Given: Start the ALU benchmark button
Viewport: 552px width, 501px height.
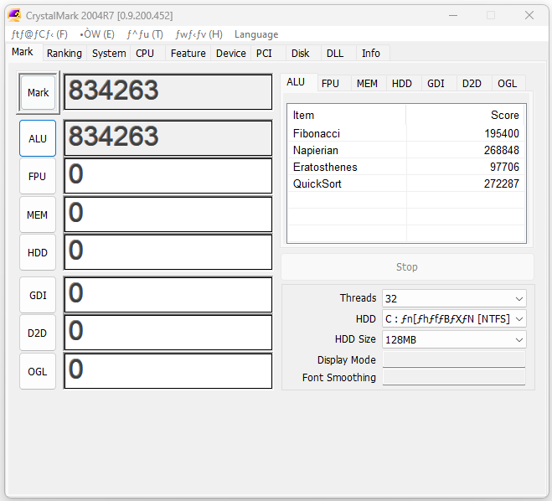Looking at the screenshot, I should (x=38, y=138).
